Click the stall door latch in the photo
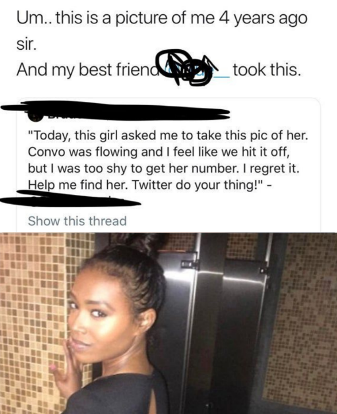Viewport: 337px width, 414px height. (189, 263)
